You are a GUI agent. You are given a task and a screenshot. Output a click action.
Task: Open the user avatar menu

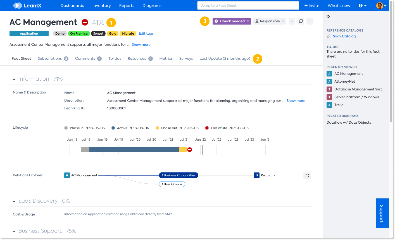point(381,6)
